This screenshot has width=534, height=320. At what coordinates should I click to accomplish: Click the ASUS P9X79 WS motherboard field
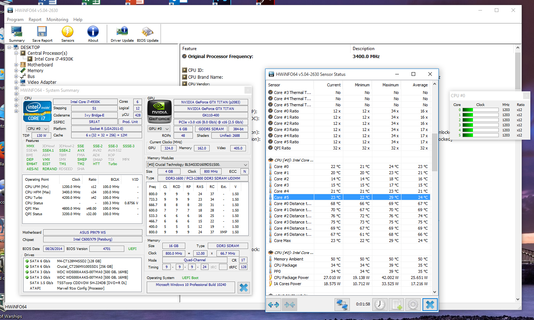[93, 232]
